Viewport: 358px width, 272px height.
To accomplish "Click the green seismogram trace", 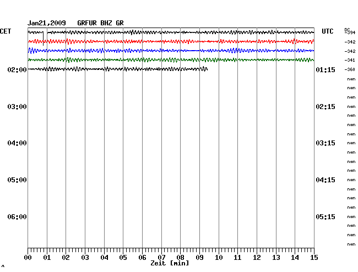I will click(x=171, y=60).
